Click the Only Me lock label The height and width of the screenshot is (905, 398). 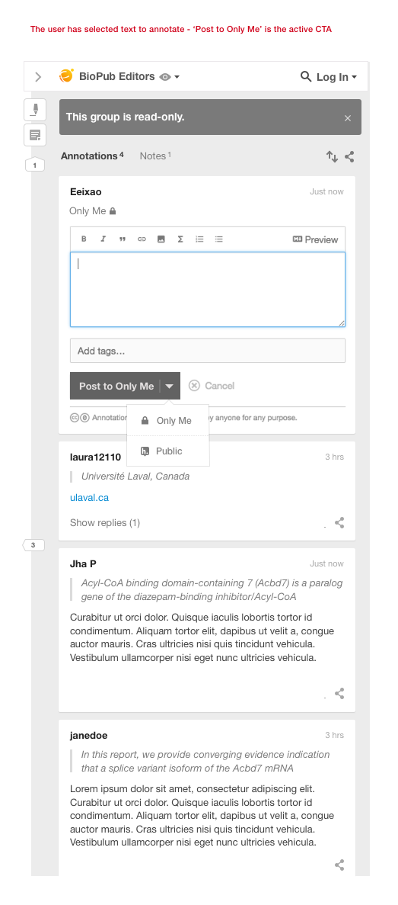pos(93,211)
